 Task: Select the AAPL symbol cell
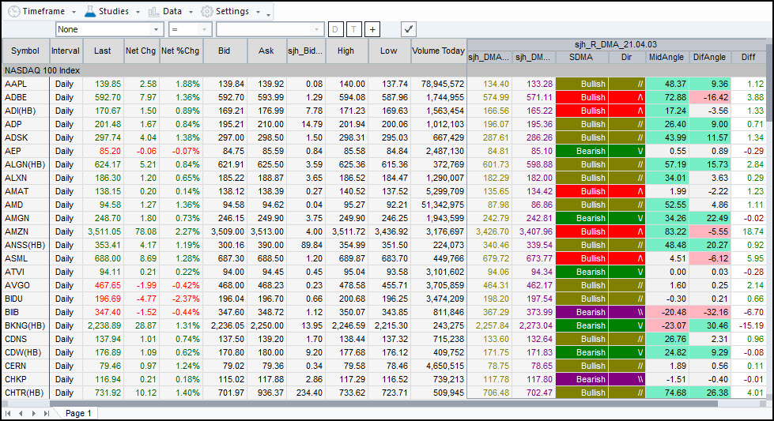coord(25,84)
